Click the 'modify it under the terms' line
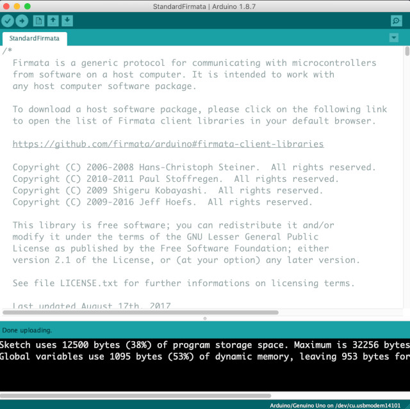The image size is (410, 409). 165,237
